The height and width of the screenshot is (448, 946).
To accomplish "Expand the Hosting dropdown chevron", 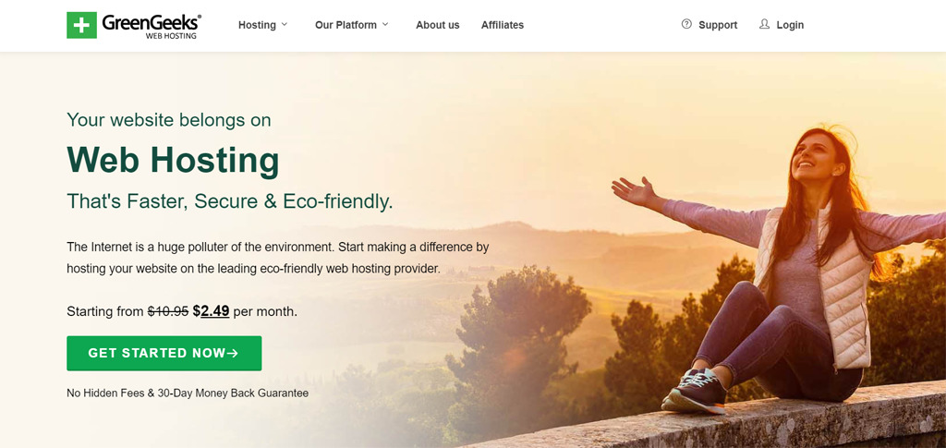I will tap(285, 24).
